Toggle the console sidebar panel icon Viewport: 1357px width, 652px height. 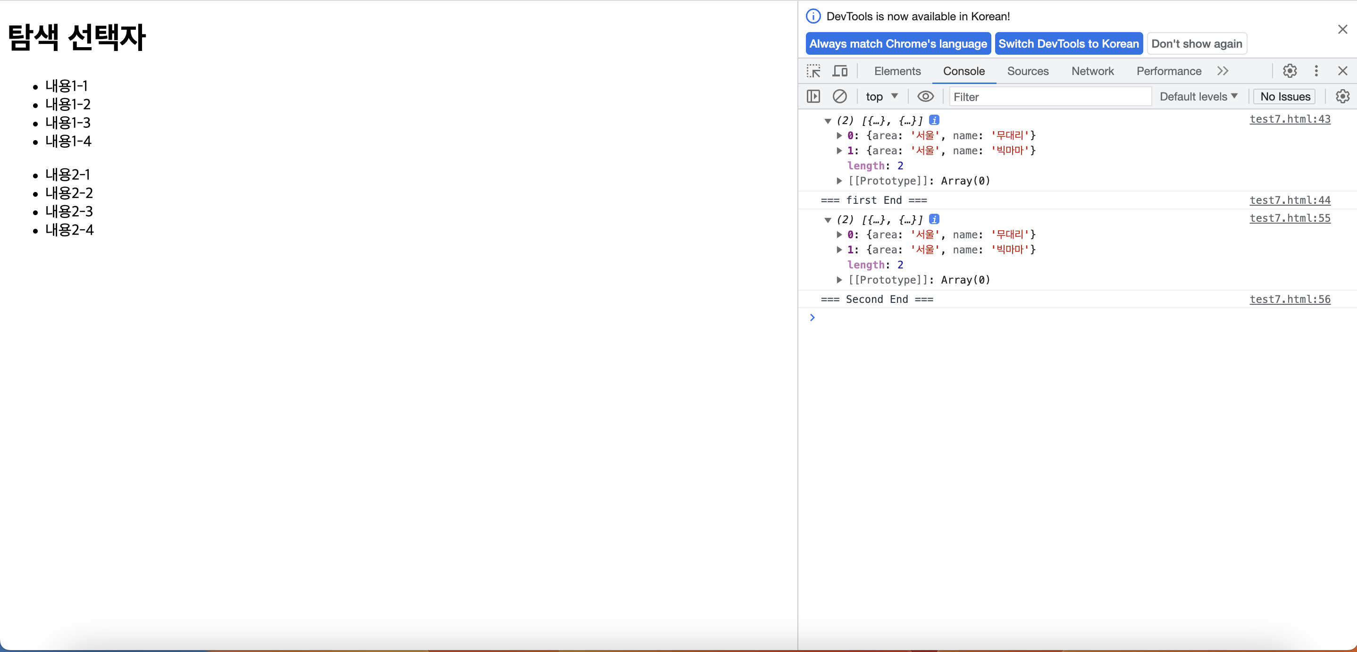coord(813,96)
